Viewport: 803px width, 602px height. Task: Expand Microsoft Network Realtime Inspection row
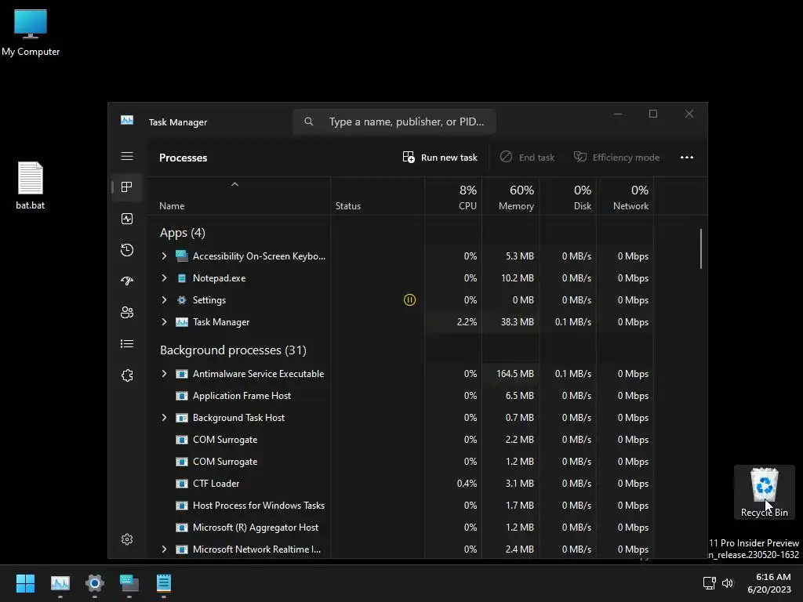[164, 549]
